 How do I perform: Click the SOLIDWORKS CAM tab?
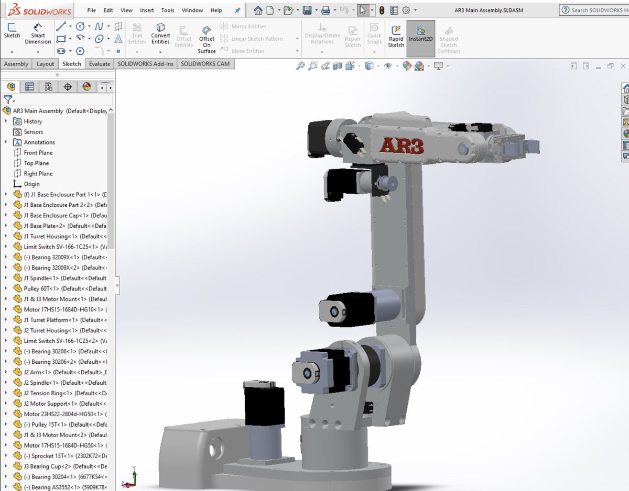click(205, 63)
